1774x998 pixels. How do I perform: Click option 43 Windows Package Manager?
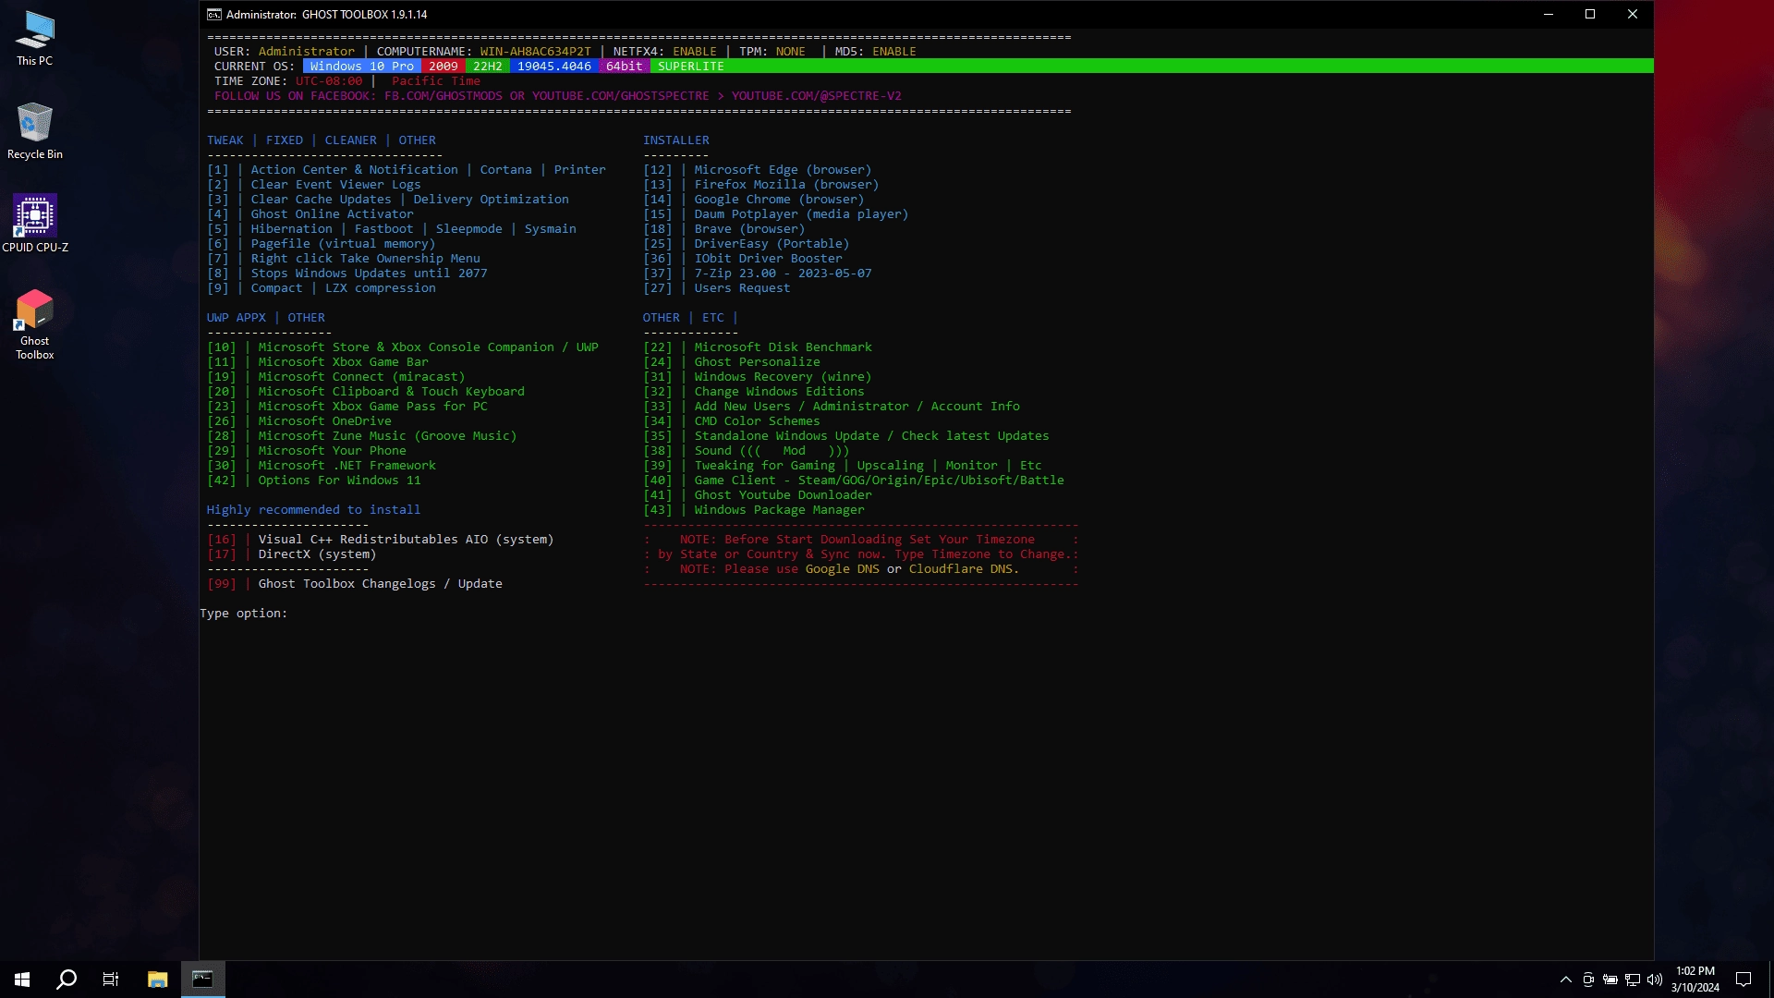click(754, 510)
